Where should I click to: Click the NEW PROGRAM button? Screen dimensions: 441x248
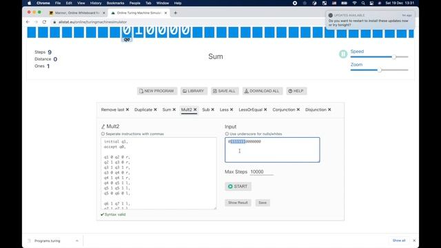click(x=157, y=91)
